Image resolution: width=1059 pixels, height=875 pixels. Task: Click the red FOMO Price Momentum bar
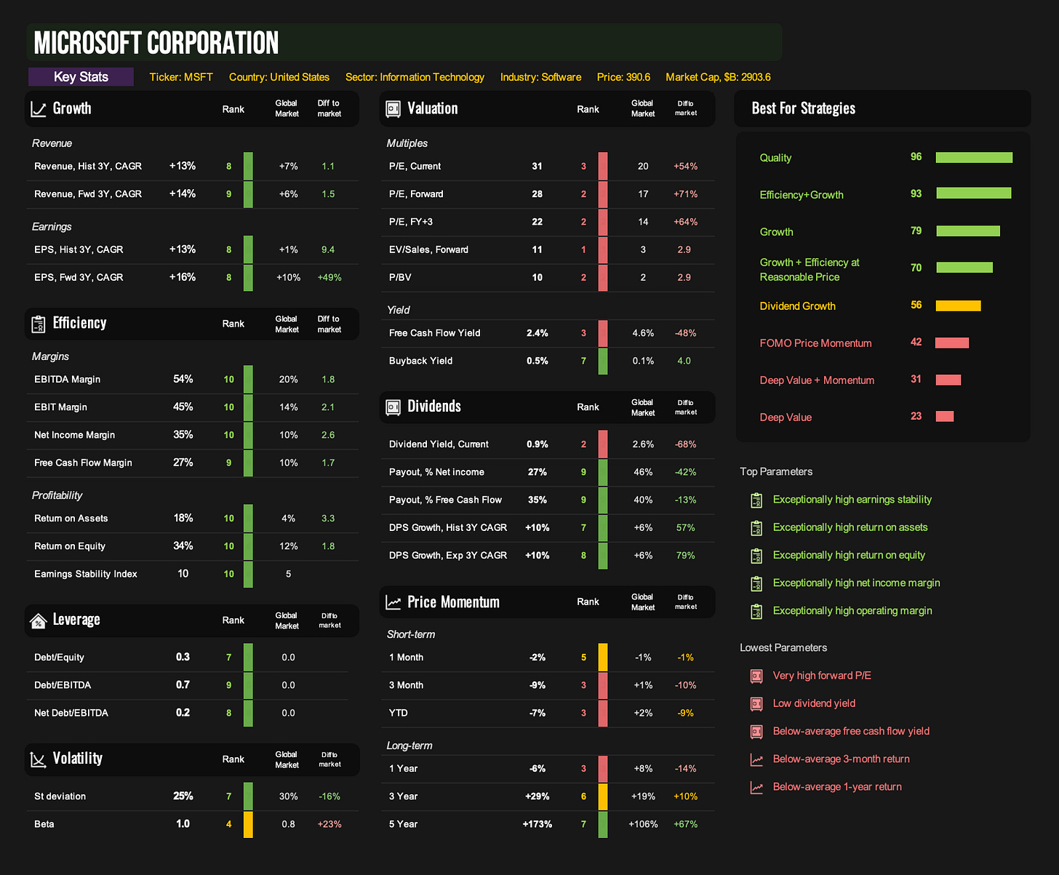(952, 343)
